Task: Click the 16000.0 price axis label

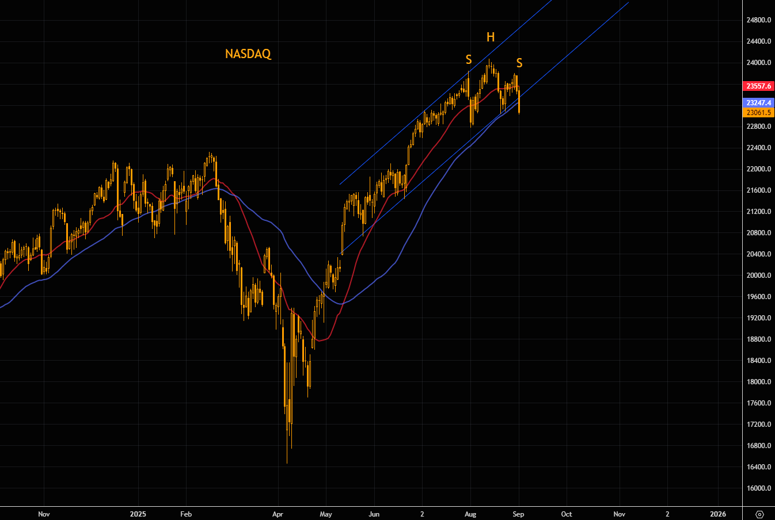Action: coord(758,488)
